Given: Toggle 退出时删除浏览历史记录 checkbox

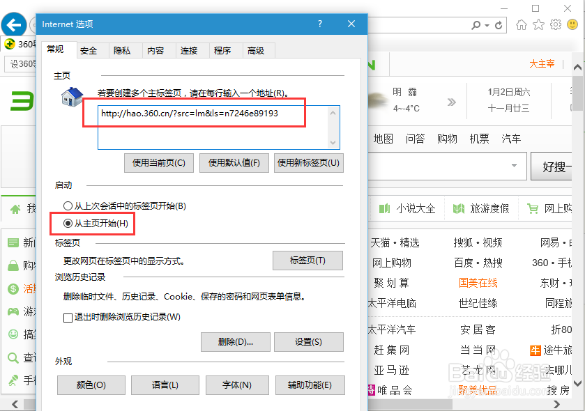Looking at the screenshot, I should coord(68,318).
